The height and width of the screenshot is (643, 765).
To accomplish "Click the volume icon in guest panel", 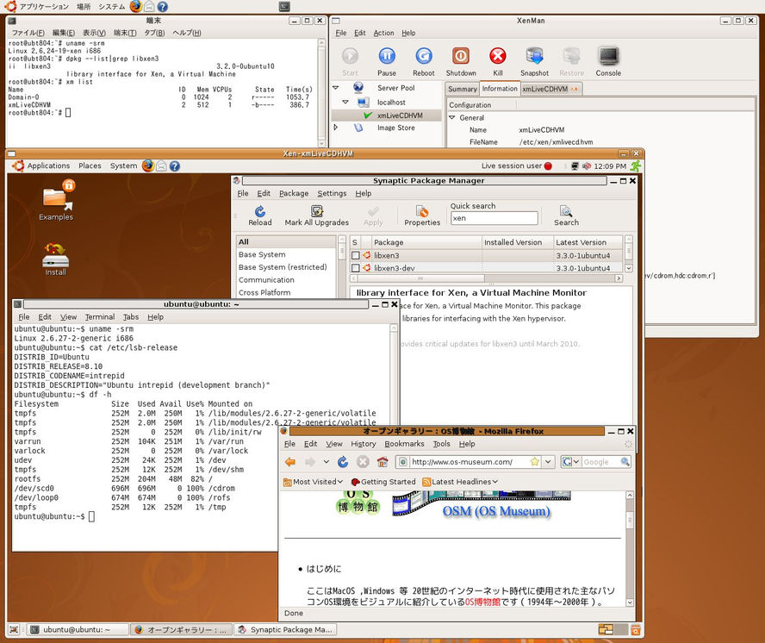I will pyautogui.click(x=587, y=166).
